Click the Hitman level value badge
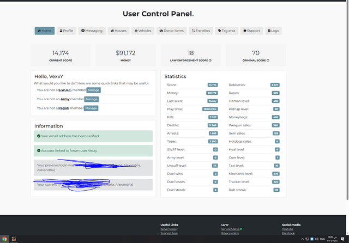The image size is (349, 243). [275, 101]
